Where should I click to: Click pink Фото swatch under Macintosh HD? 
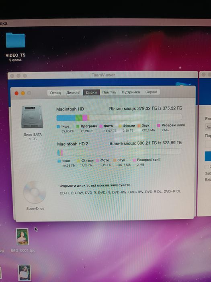[x=101, y=126]
